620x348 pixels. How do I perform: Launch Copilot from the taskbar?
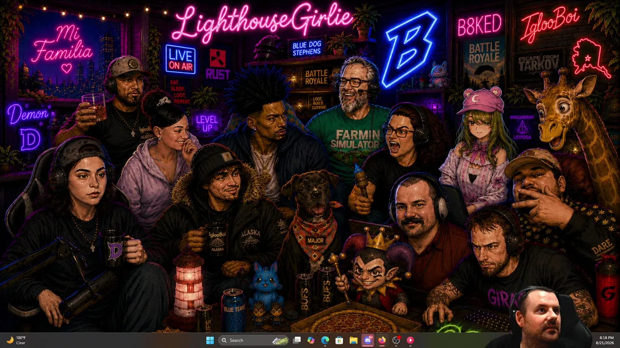(311, 340)
